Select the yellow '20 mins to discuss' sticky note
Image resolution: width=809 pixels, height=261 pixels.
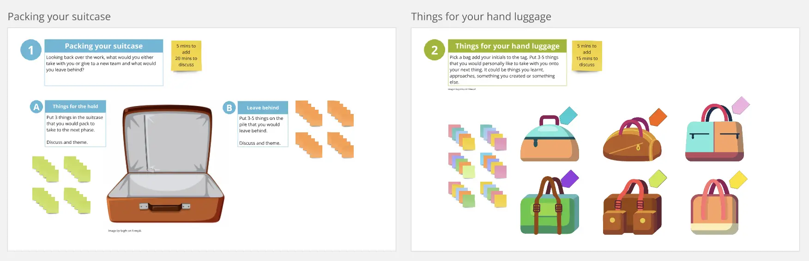[186, 55]
